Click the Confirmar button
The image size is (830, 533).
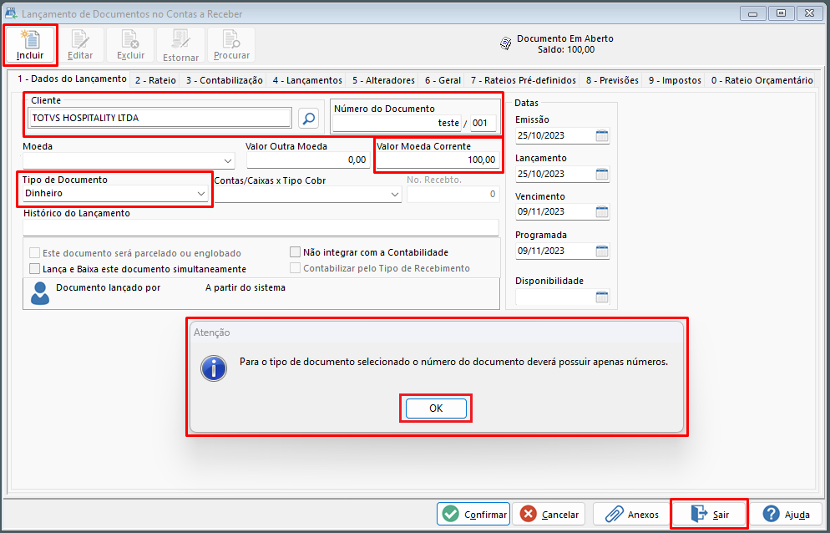tap(473, 514)
